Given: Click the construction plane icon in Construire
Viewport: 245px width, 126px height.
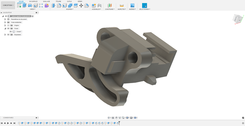Looking at the screenshot, I should point(110,6).
